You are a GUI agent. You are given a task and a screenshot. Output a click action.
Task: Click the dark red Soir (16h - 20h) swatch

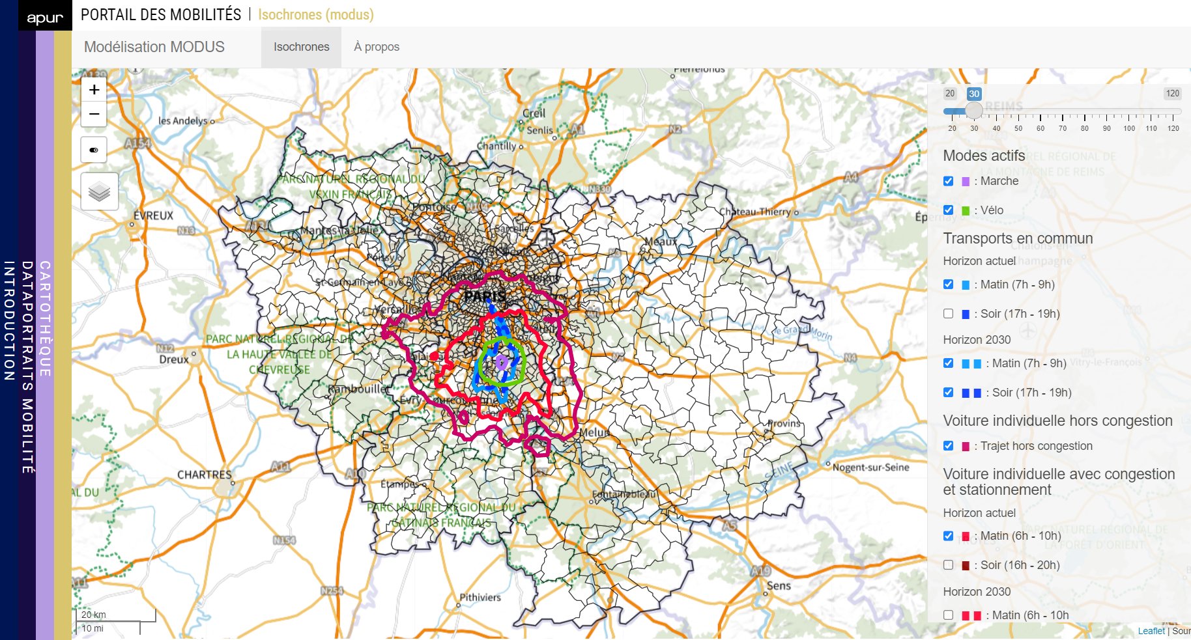click(x=966, y=566)
